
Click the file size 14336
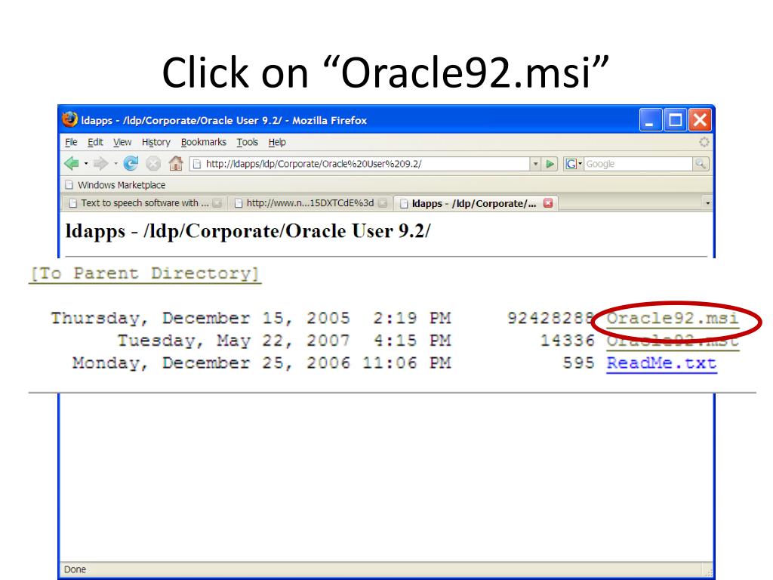coord(567,341)
